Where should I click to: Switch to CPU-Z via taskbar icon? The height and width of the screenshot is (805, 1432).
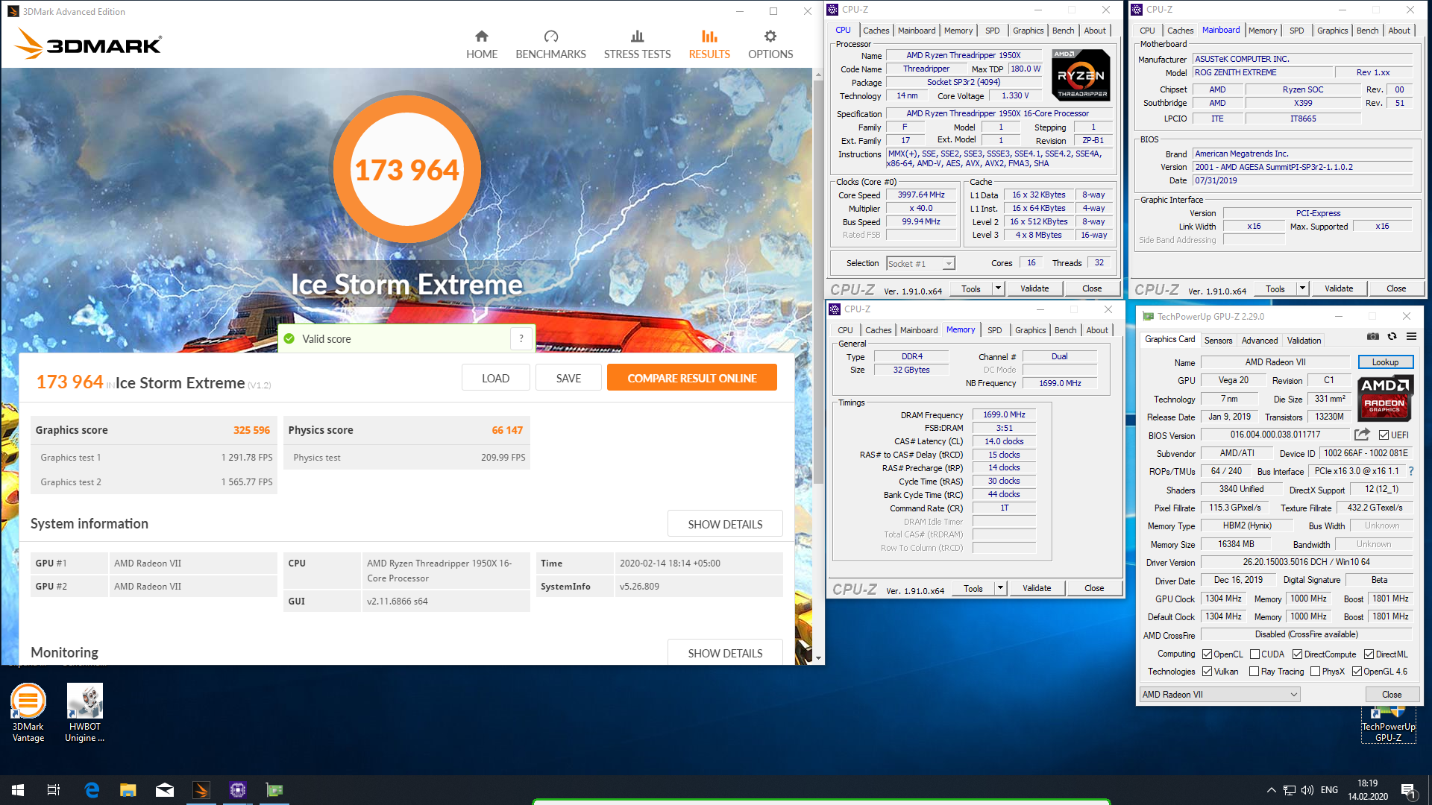pos(238,790)
